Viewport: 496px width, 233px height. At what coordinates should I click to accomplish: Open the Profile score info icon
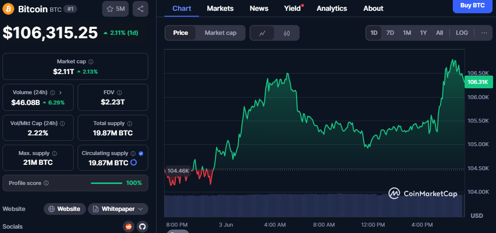[46, 183]
